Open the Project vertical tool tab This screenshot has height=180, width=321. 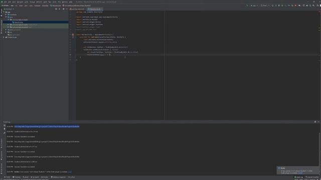click(1, 12)
